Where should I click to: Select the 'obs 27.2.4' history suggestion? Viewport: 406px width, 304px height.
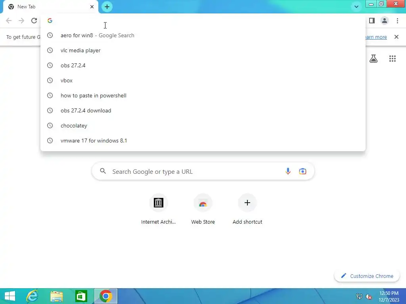(203, 65)
